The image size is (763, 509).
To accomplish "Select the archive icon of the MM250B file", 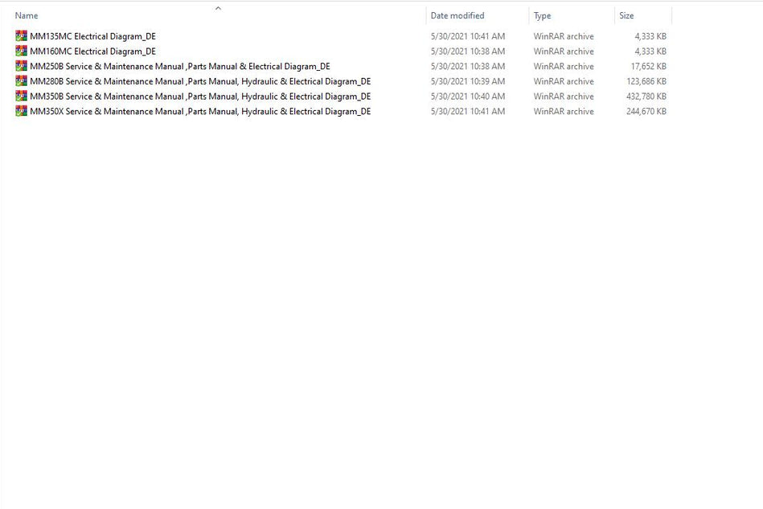I will tap(21, 66).
